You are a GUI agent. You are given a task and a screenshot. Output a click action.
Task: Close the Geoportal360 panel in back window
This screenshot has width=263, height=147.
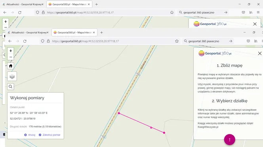[x=255, y=24]
